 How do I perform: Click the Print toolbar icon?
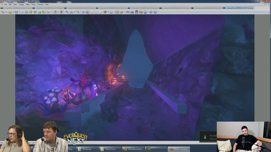(132, 12)
